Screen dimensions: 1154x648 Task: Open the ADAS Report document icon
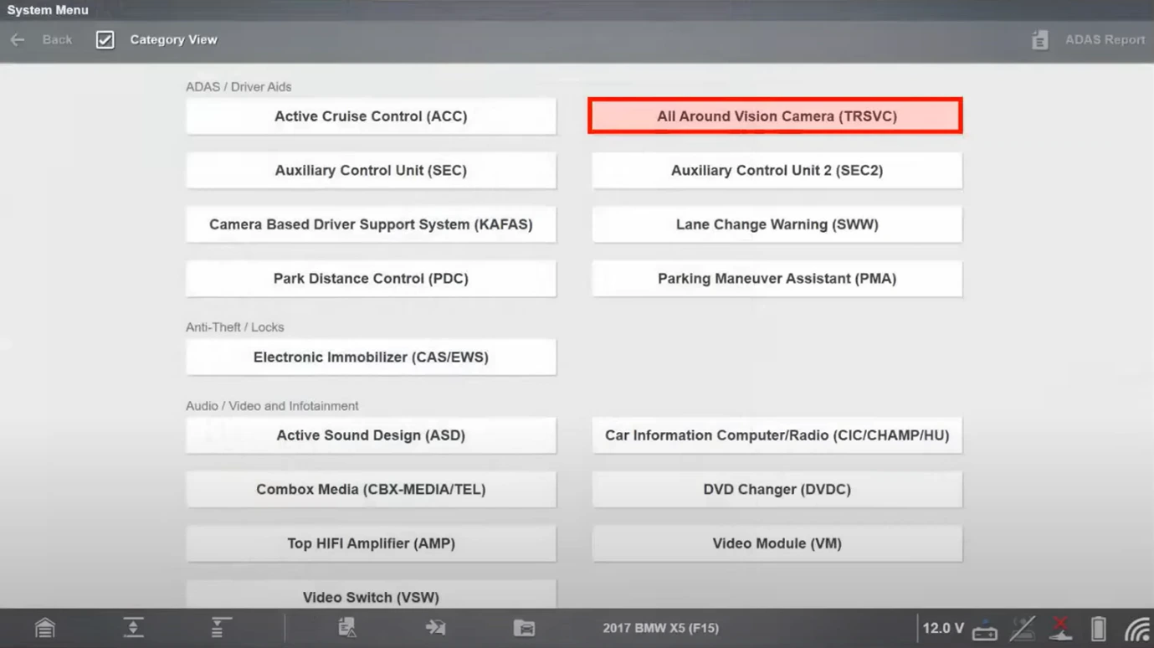(x=1040, y=40)
